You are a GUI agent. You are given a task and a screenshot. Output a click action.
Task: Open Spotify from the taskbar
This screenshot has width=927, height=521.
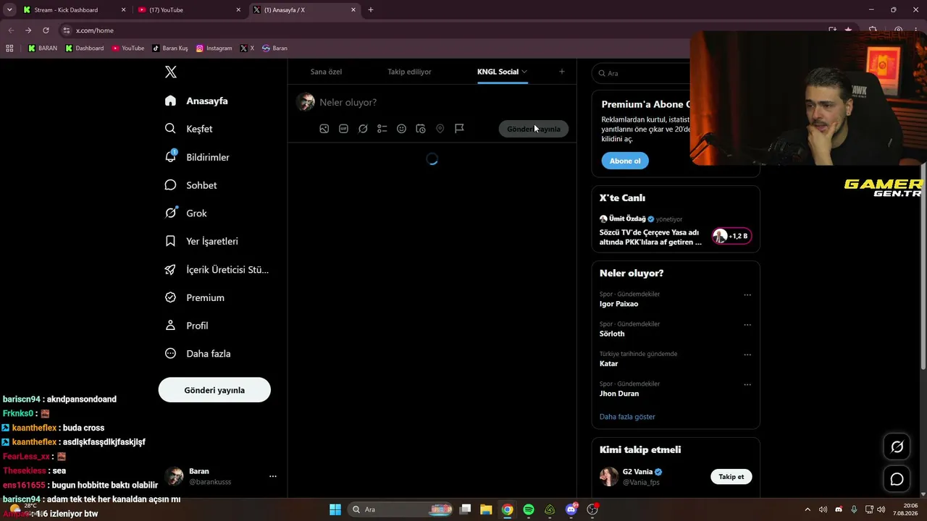pos(529,509)
